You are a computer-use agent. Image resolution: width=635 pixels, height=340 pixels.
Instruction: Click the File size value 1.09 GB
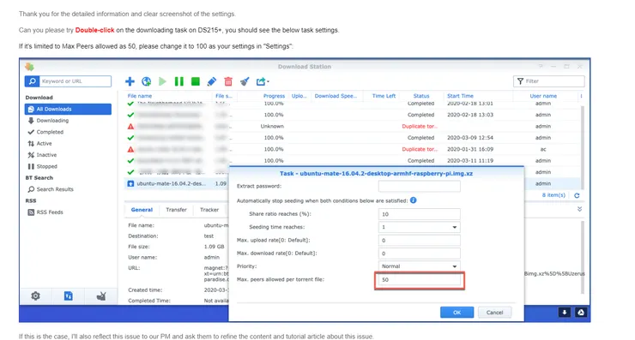pos(215,247)
